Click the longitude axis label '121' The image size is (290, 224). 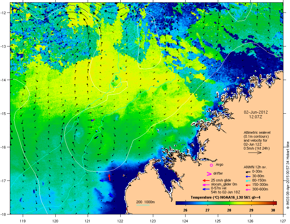click(88, 221)
